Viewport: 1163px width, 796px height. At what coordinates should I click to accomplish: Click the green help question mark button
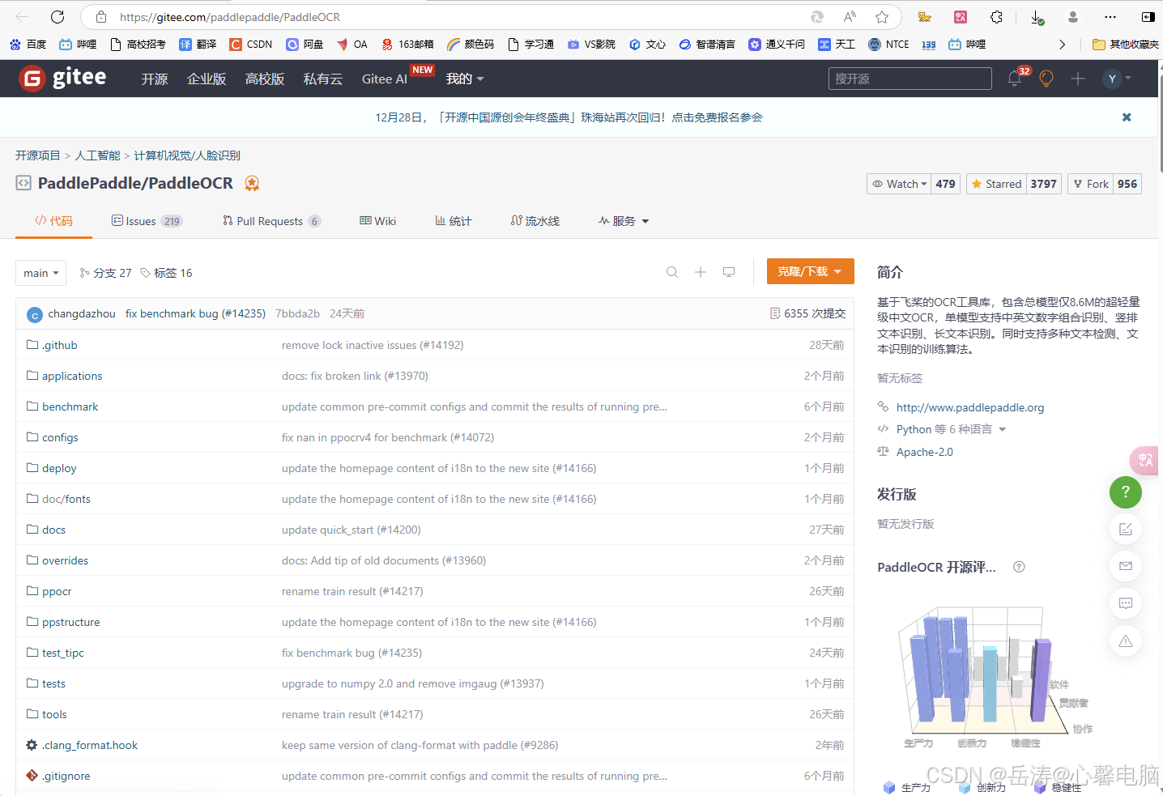pos(1126,492)
